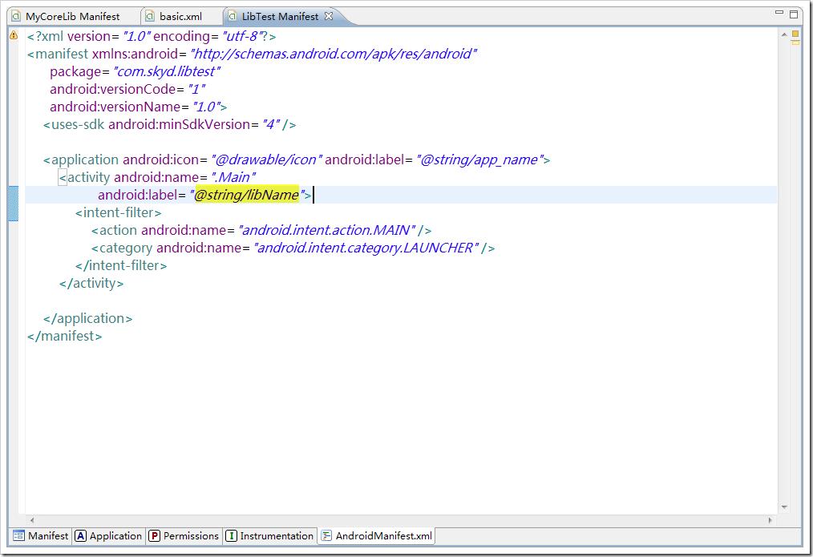Click the warning marker beside the XML declaration
The image size is (813, 557).
click(14, 35)
